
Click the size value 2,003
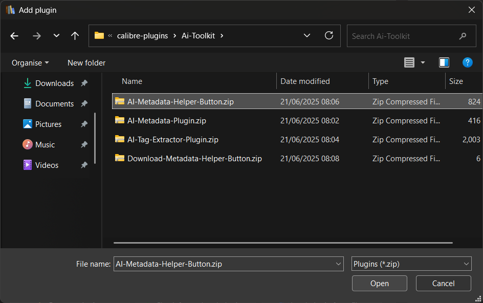[x=471, y=140]
